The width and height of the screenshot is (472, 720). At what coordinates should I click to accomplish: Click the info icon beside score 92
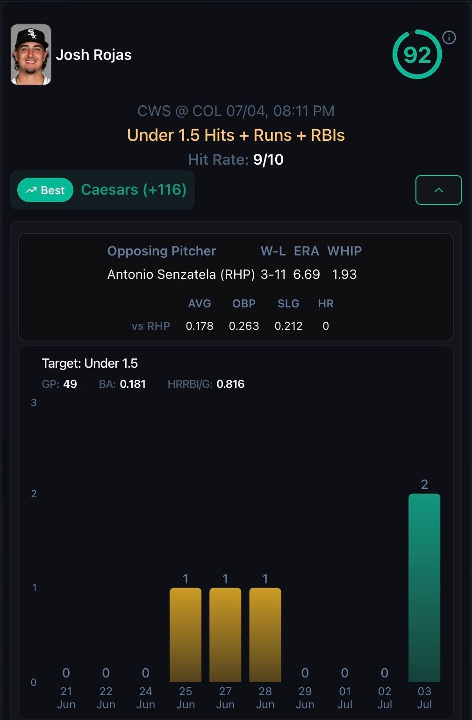(x=449, y=37)
